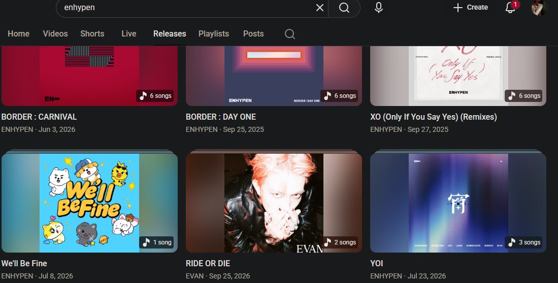
Task: Open the Shorts tab
Action: click(92, 34)
